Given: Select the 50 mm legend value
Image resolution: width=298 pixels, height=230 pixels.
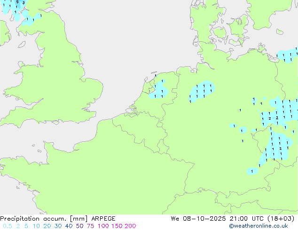Looking at the screenshot, I should (x=79, y=226).
